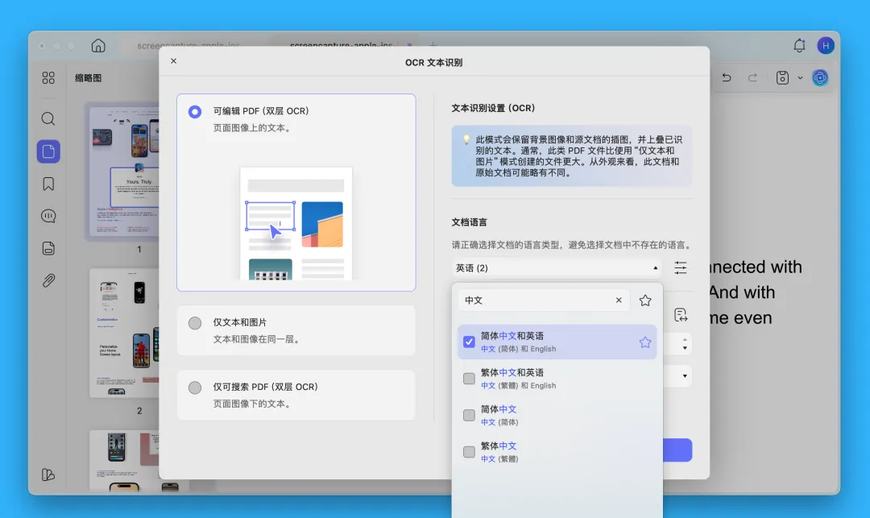870x518 pixels.
Task: Open notifications bell icon
Action: coord(799,45)
